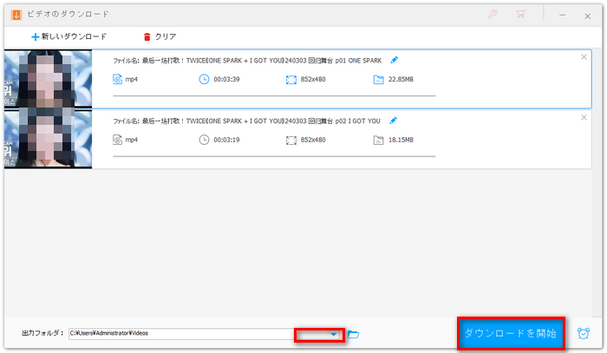Click the mp4 format icon of ONE SPARK item

coord(117,79)
